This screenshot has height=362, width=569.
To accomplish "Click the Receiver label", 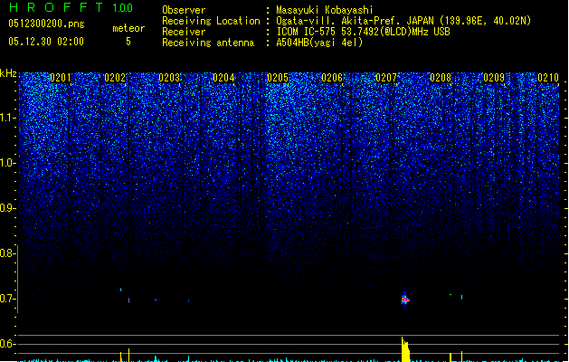I will (x=184, y=32).
